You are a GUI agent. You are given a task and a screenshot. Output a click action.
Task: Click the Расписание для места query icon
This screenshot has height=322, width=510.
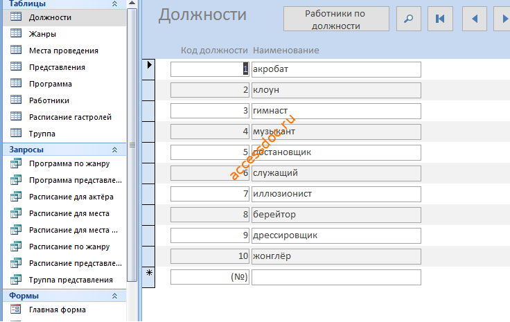point(16,213)
